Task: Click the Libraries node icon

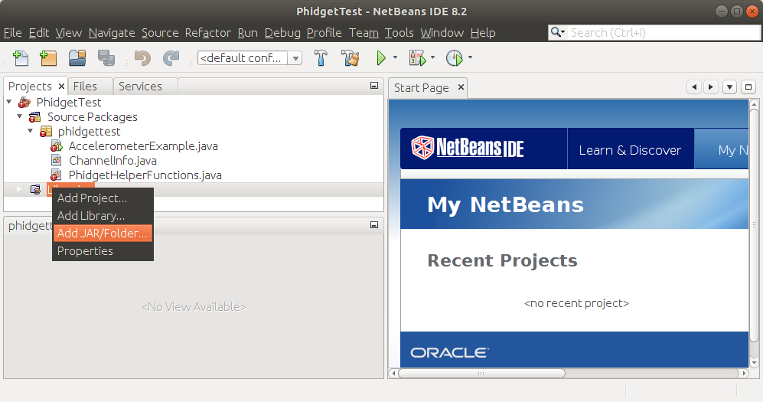Action: (x=35, y=189)
